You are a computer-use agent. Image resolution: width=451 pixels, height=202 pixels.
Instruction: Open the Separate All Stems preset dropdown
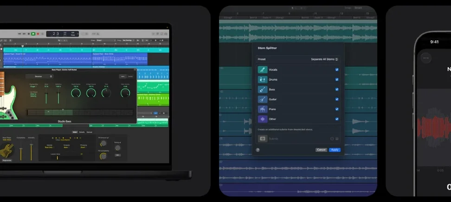tap(324, 59)
